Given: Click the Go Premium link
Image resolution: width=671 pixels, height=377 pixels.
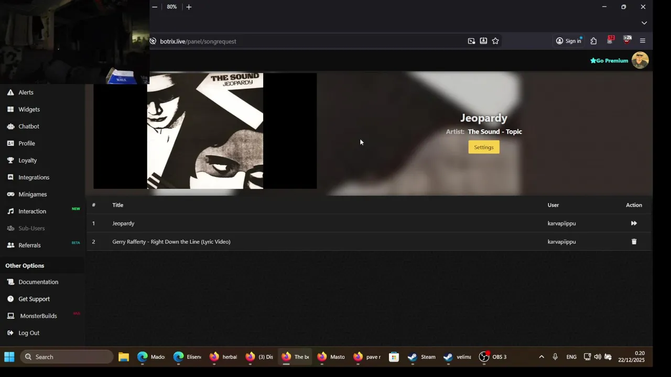Looking at the screenshot, I should point(609,61).
